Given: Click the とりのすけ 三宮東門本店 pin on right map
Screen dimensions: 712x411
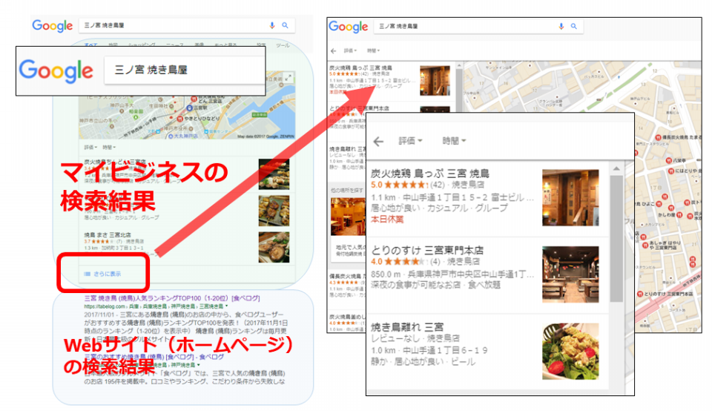Looking at the screenshot, I should (x=639, y=294).
